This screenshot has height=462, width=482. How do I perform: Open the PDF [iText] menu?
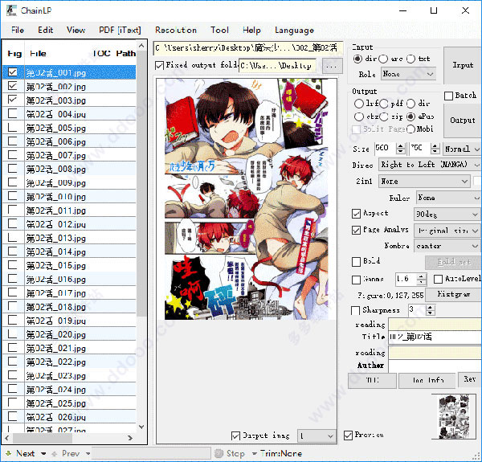120,30
